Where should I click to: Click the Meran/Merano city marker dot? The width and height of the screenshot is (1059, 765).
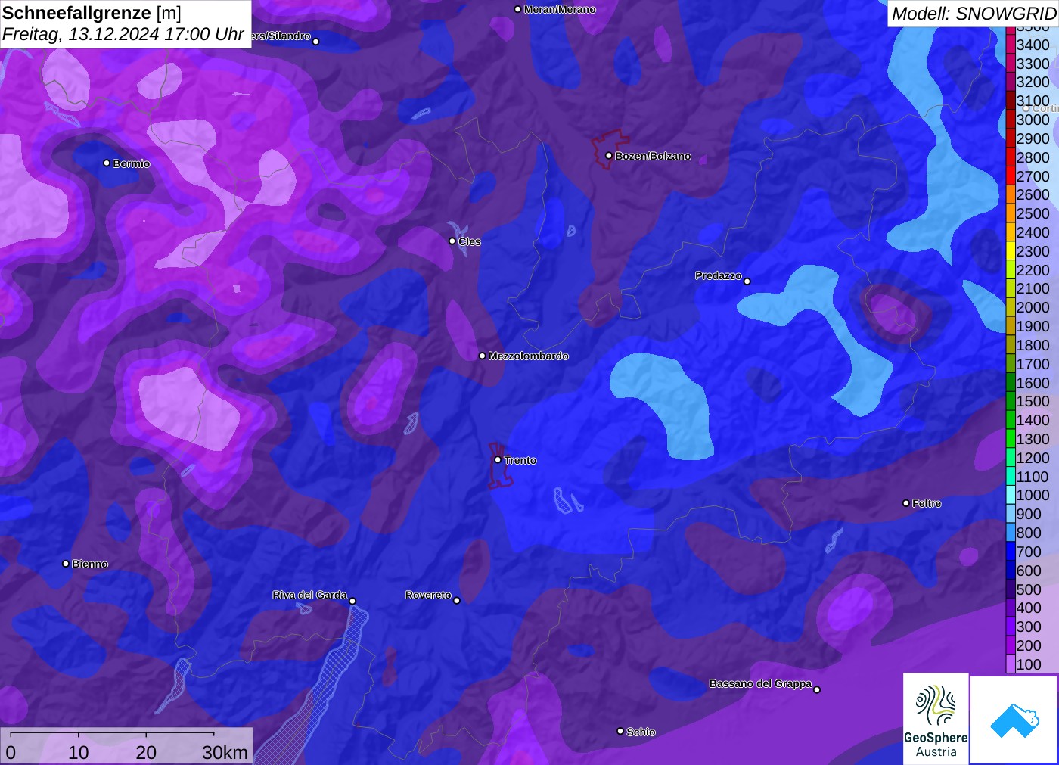point(517,9)
